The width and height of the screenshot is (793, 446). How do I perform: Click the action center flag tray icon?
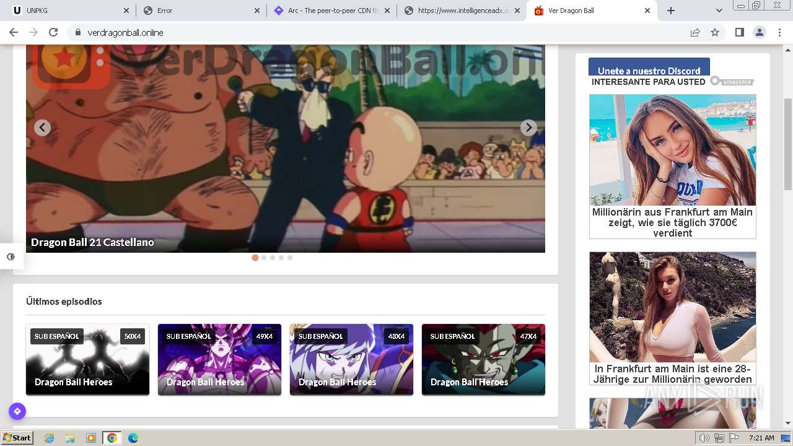click(735, 438)
